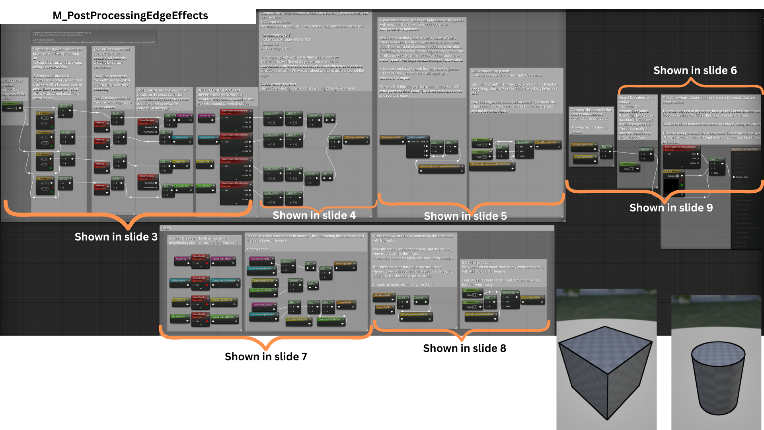This screenshot has height=430, width=764.
Task: Expand the SceneTexture:PostProcessInput0 node bottom chevron
Action: click(682, 167)
